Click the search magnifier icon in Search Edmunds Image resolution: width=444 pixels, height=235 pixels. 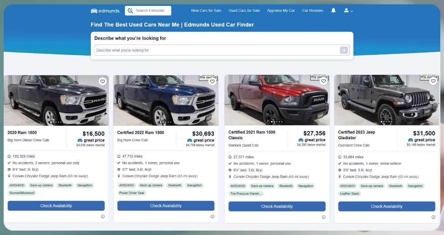[x=130, y=11]
